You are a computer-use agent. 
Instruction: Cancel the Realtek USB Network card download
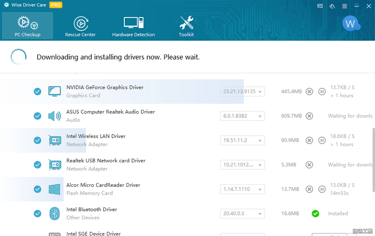point(309,165)
